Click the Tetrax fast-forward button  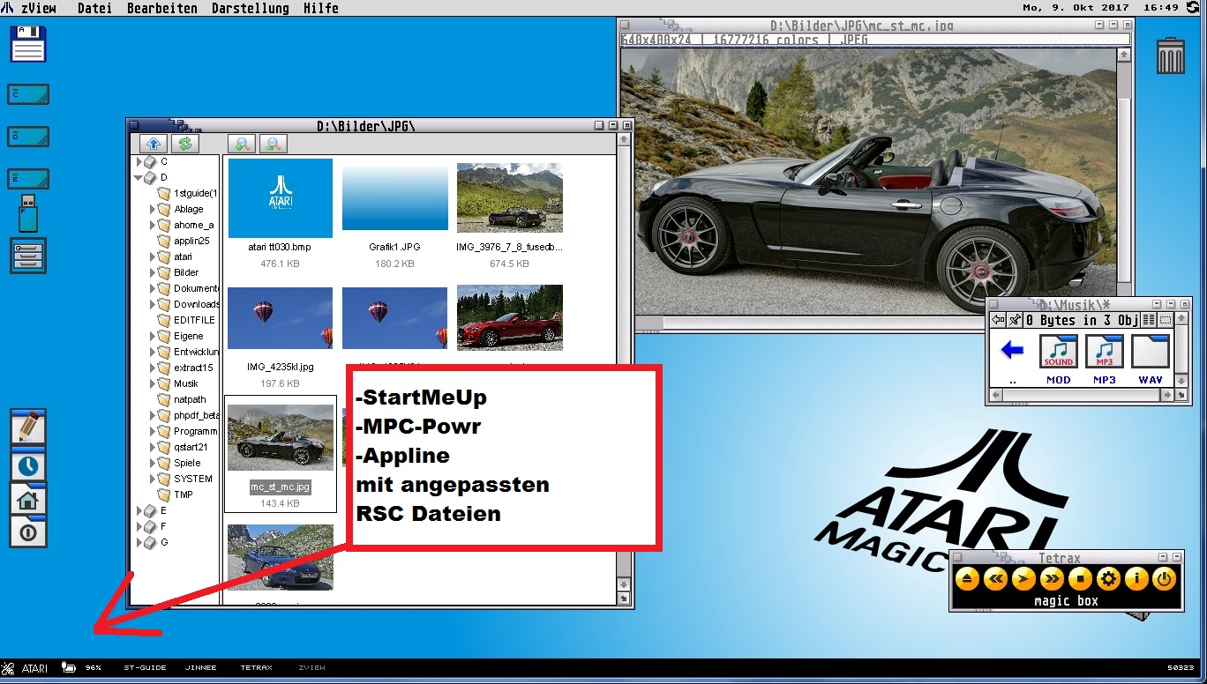1052,579
